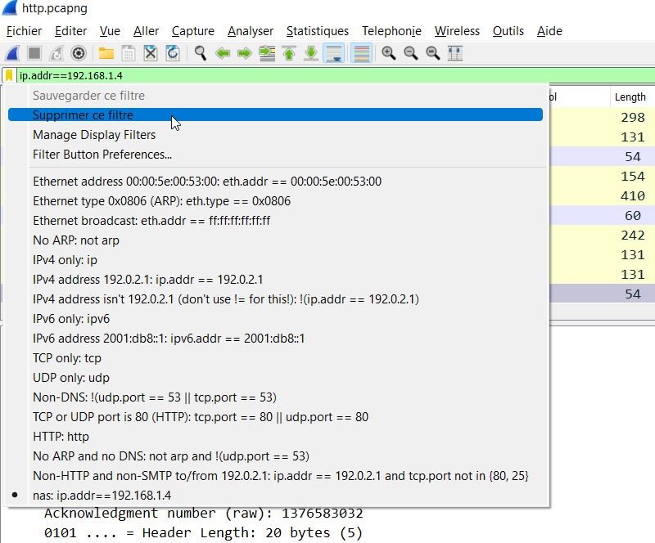
Task: Reload the capture file icon
Action: point(173,53)
